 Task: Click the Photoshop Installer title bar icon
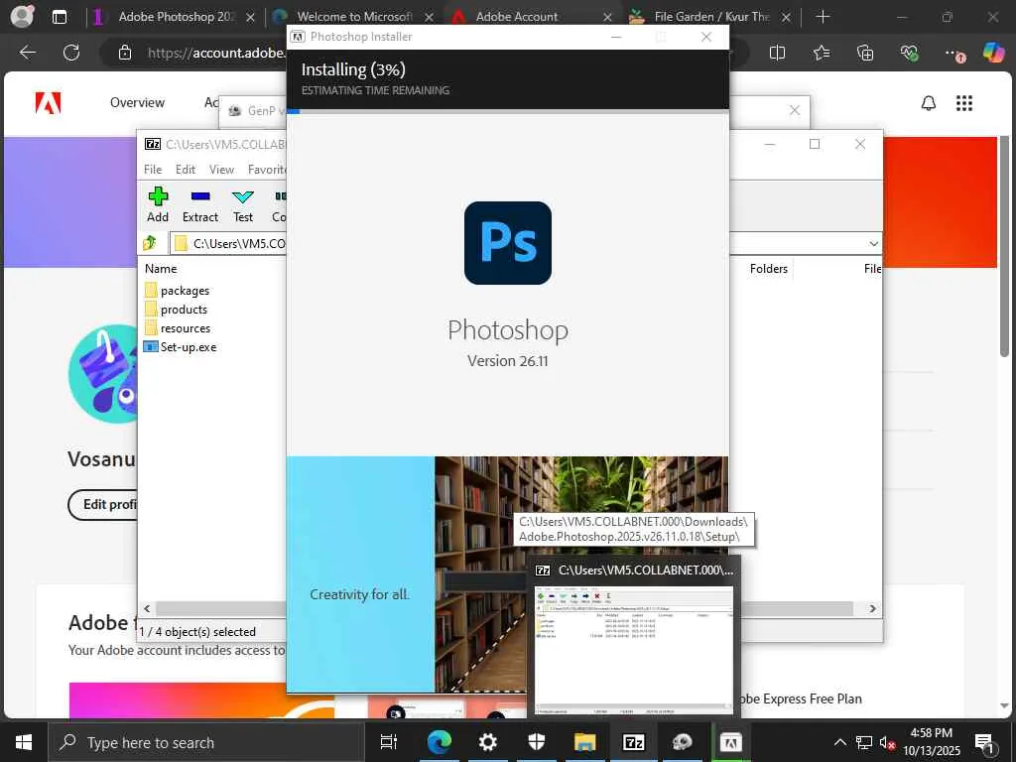coord(298,37)
